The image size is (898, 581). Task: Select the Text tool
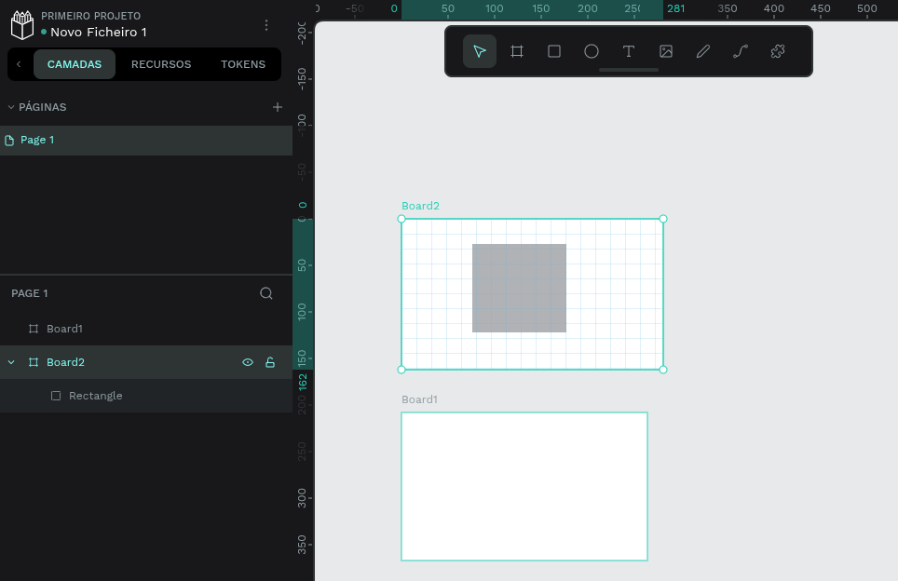628,51
